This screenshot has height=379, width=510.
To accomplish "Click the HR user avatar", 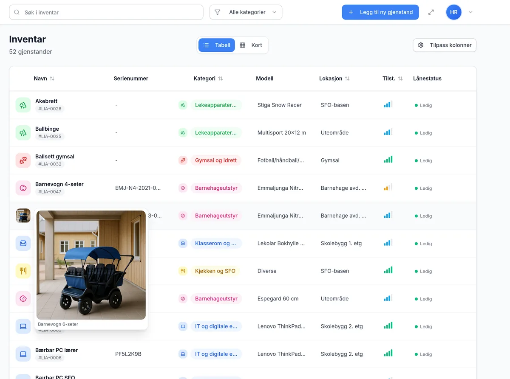I will coord(454,12).
